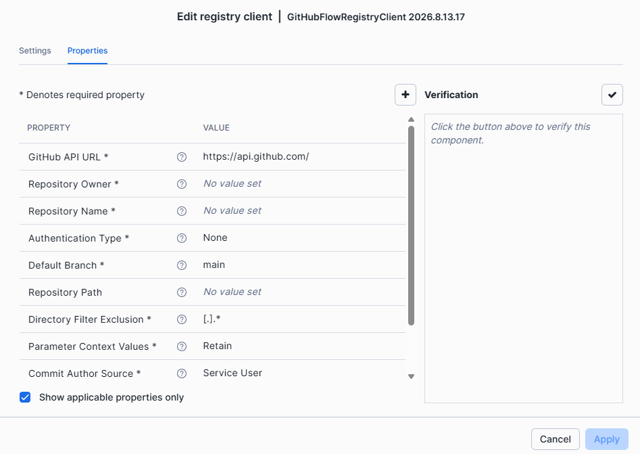Open help icon for Repository Path
640x454 pixels.
coord(182,292)
